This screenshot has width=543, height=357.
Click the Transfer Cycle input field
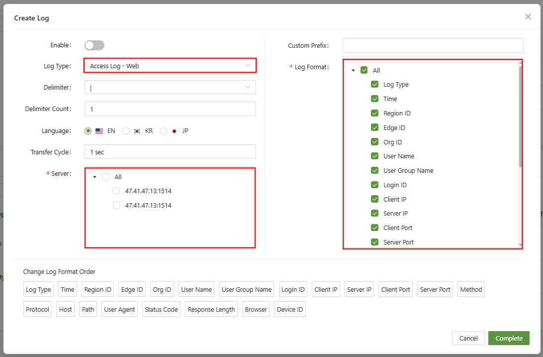pos(170,152)
